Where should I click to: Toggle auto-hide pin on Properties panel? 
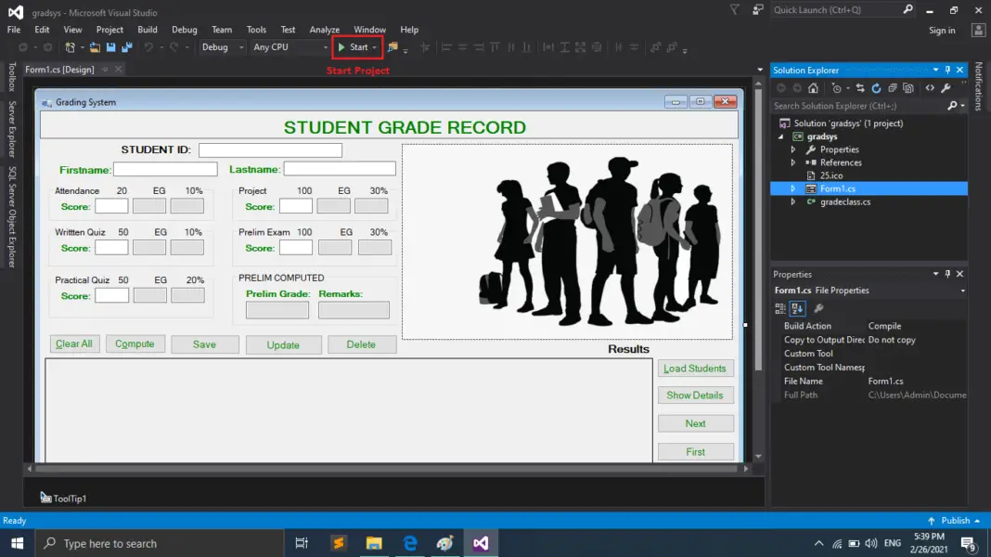tap(947, 274)
